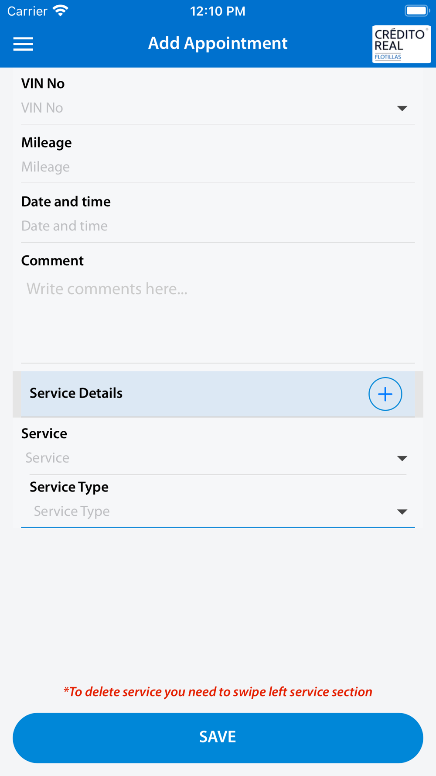Click the red swipe-to-delete hint text
Viewport: 436px width, 776px height.
click(x=218, y=692)
